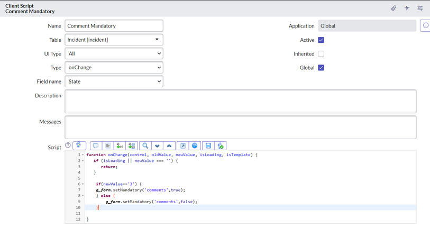Click the Script field help icon
The width and height of the screenshot is (430, 228).
(68, 145)
